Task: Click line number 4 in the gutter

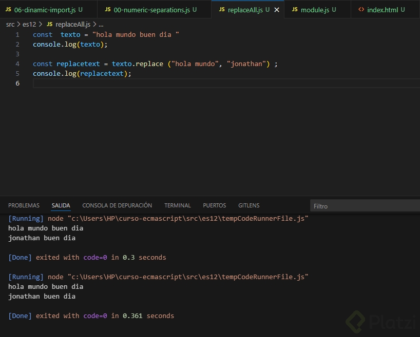Action: click(x=17, y=64)
